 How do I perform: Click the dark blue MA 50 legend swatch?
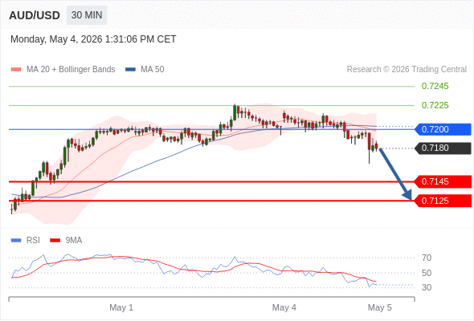pos(130,70)
